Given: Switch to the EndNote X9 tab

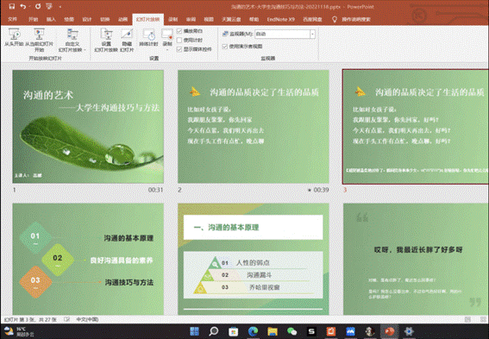Looking at the screenshot, I should pos(280,19).
